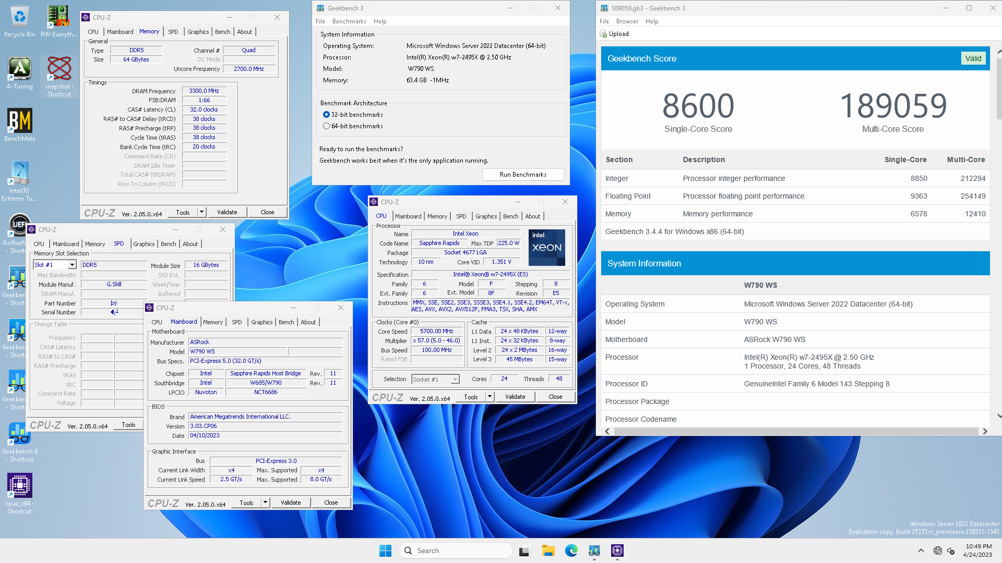This screenshot has height=563, width=1002.
Task: Switch to SPD tab in the Memory CPU-Z window
Action: tap(173, 32)
